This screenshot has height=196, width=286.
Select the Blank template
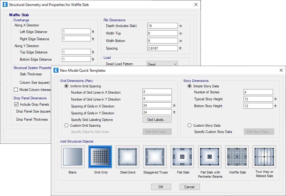[73, 156]
